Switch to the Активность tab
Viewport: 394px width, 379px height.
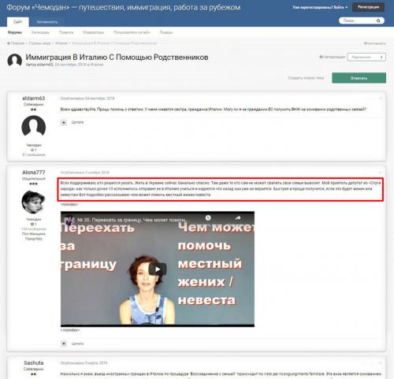point(47,22)
